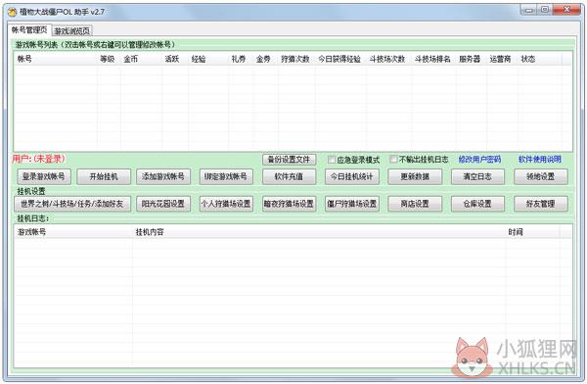Click the 添加游戏帐号 button
Image resolution: width=587 pixels, height=384 pixels.
point(163,176)
